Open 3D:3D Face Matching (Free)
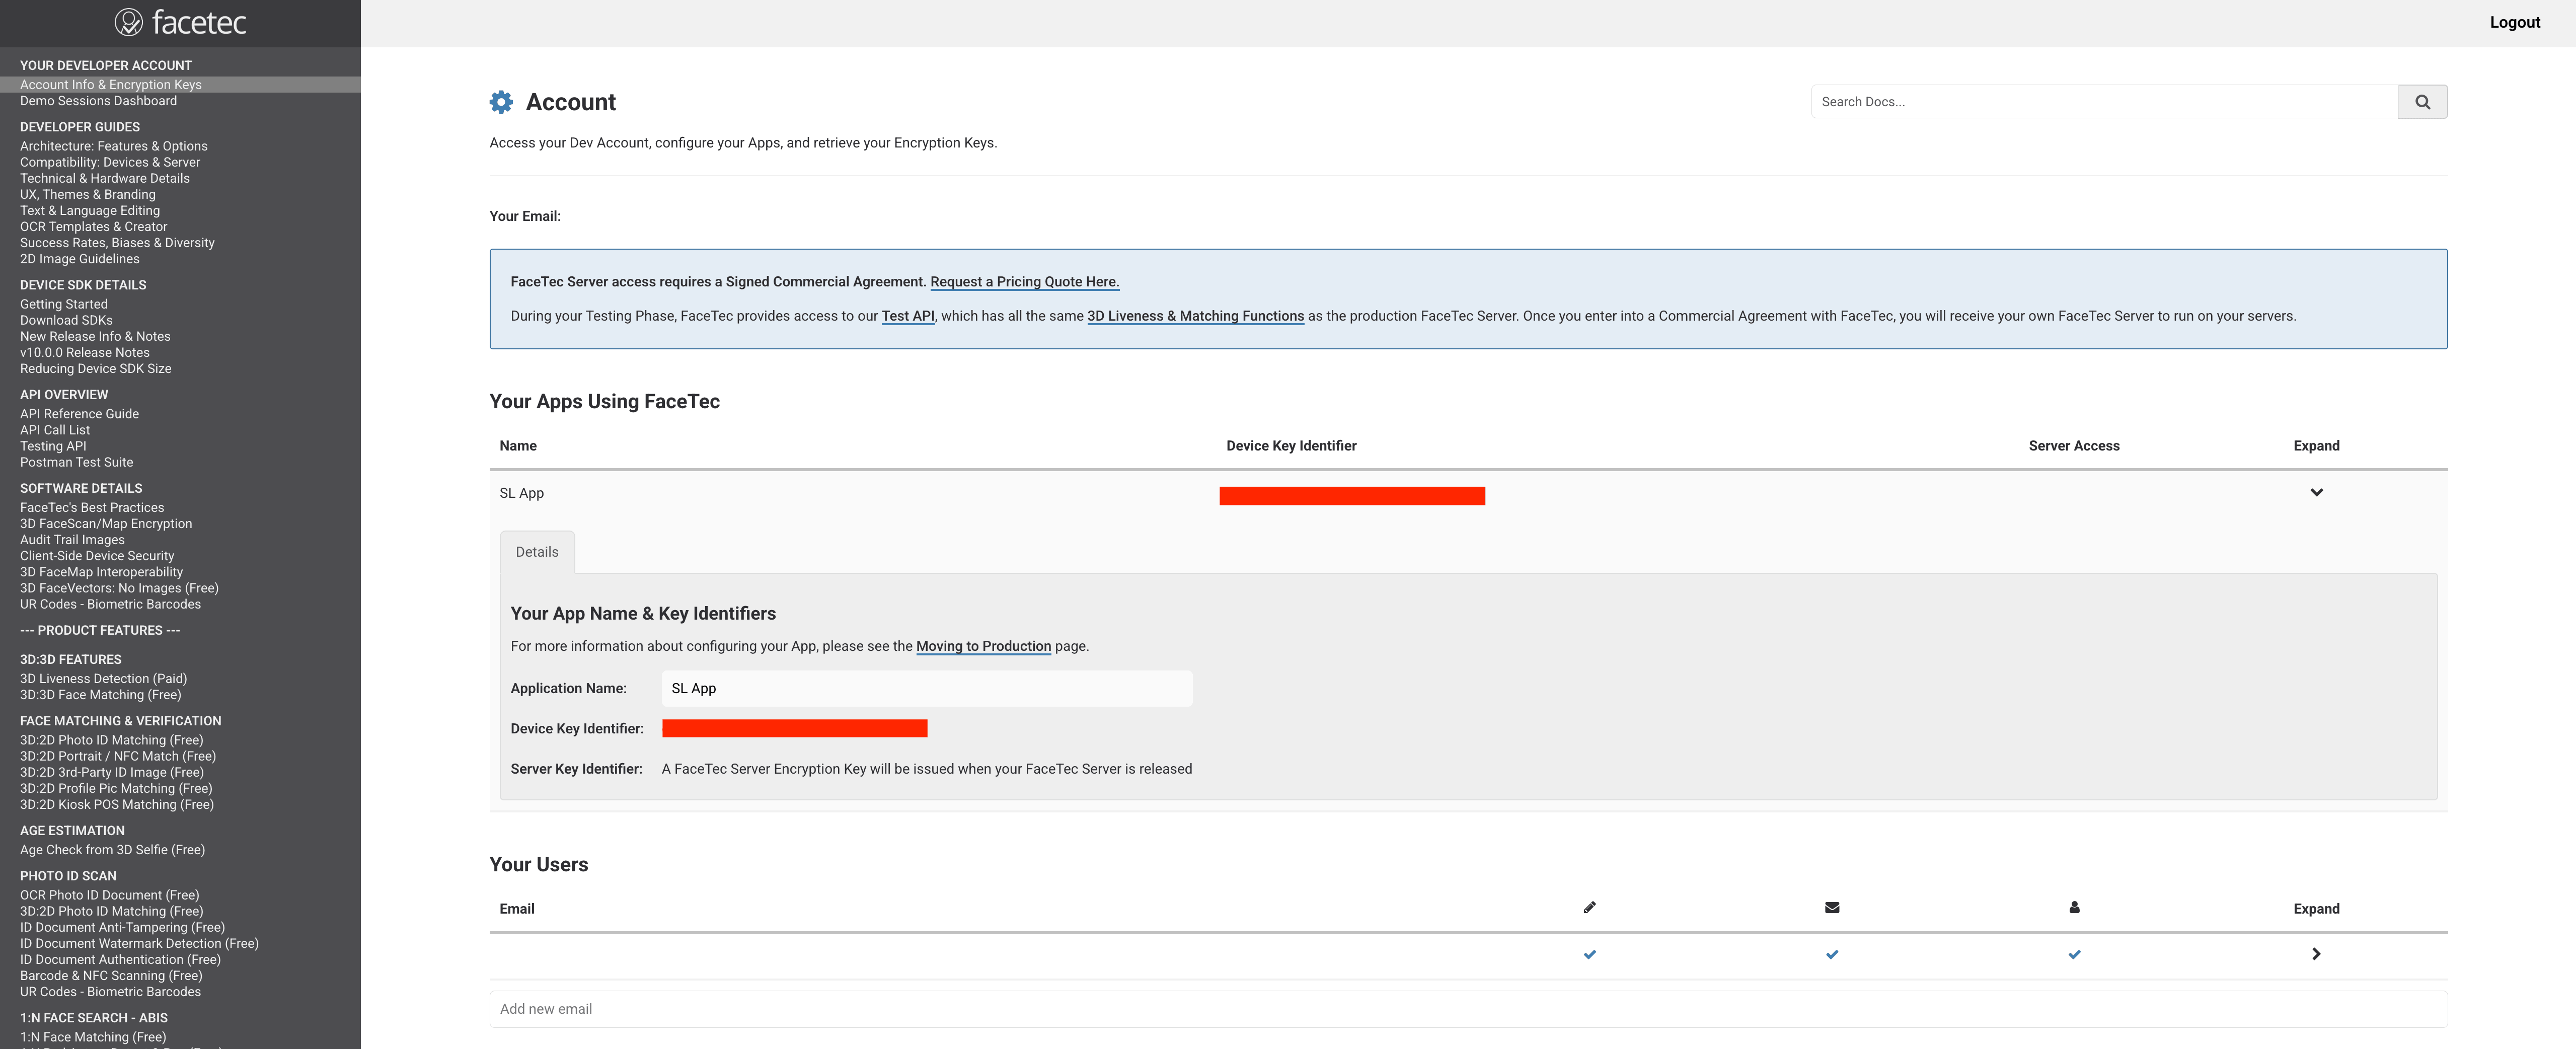 100,695
